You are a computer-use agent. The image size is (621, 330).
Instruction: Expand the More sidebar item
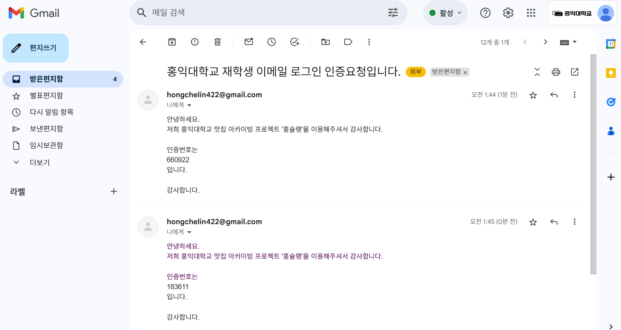click(40, 162)
